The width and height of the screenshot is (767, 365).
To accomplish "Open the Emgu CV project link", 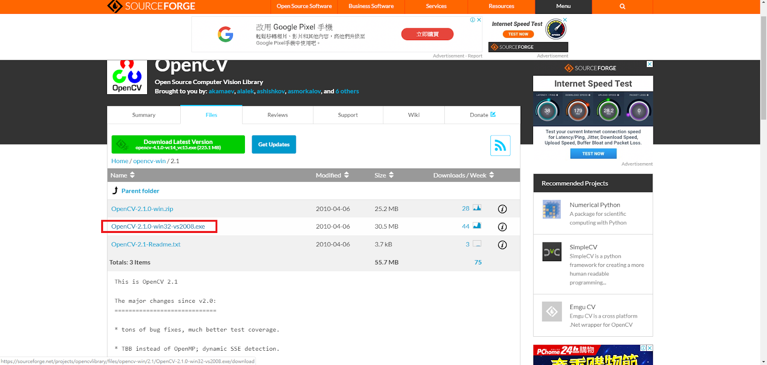I will point(582,307).
